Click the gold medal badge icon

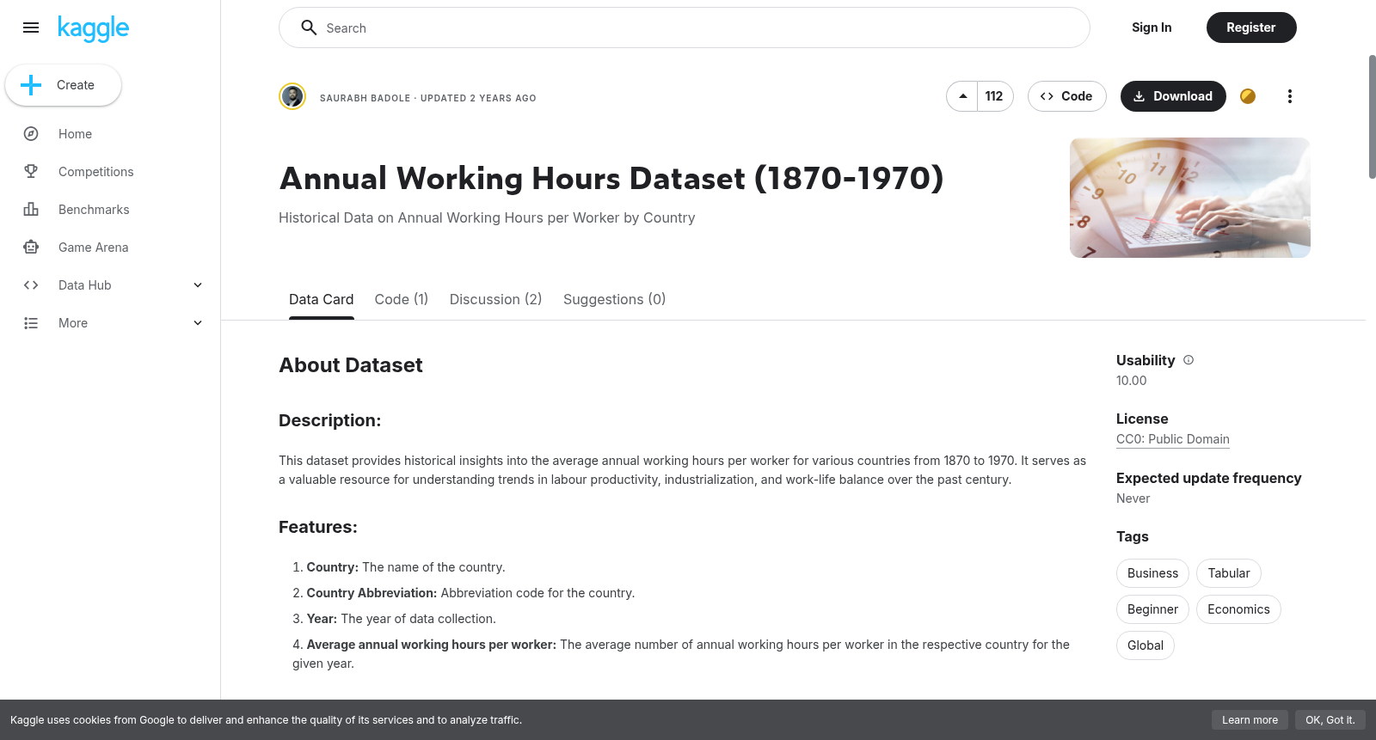[1248, 96]
